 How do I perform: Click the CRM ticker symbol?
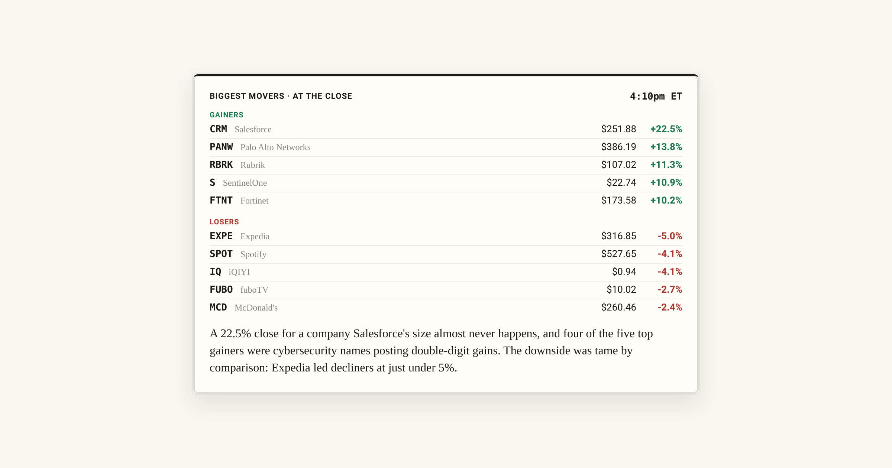218,129
